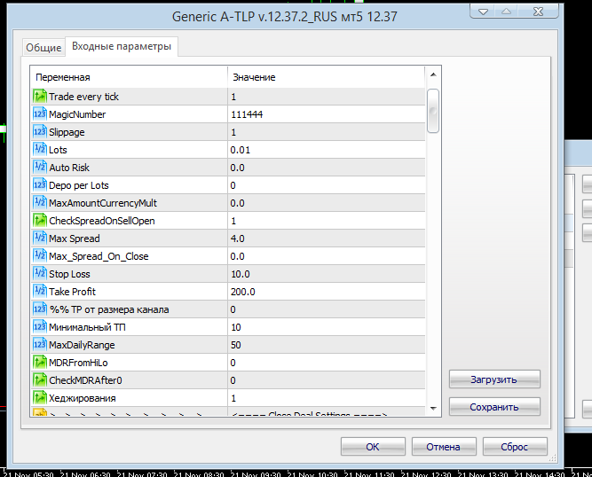Click the icon next to MaxDailyRange
Image resolution: width=592 pixels, height=477 pixels.
pyautogui.click(x=40, y=345)
